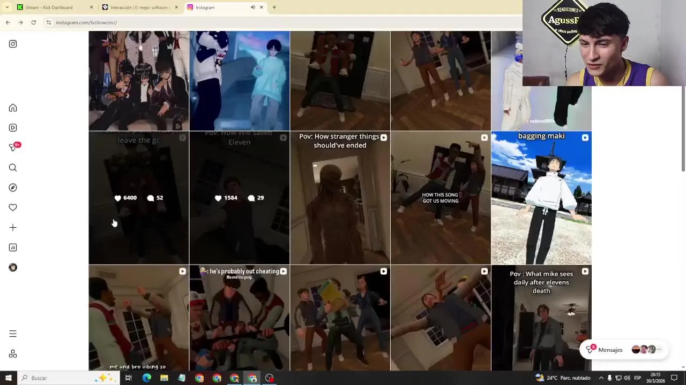This screenshot has width=686, height=385.
Task: Click reel icon on 'stranger things should've ended' thumbnail
Action: (x=384, y=138)
